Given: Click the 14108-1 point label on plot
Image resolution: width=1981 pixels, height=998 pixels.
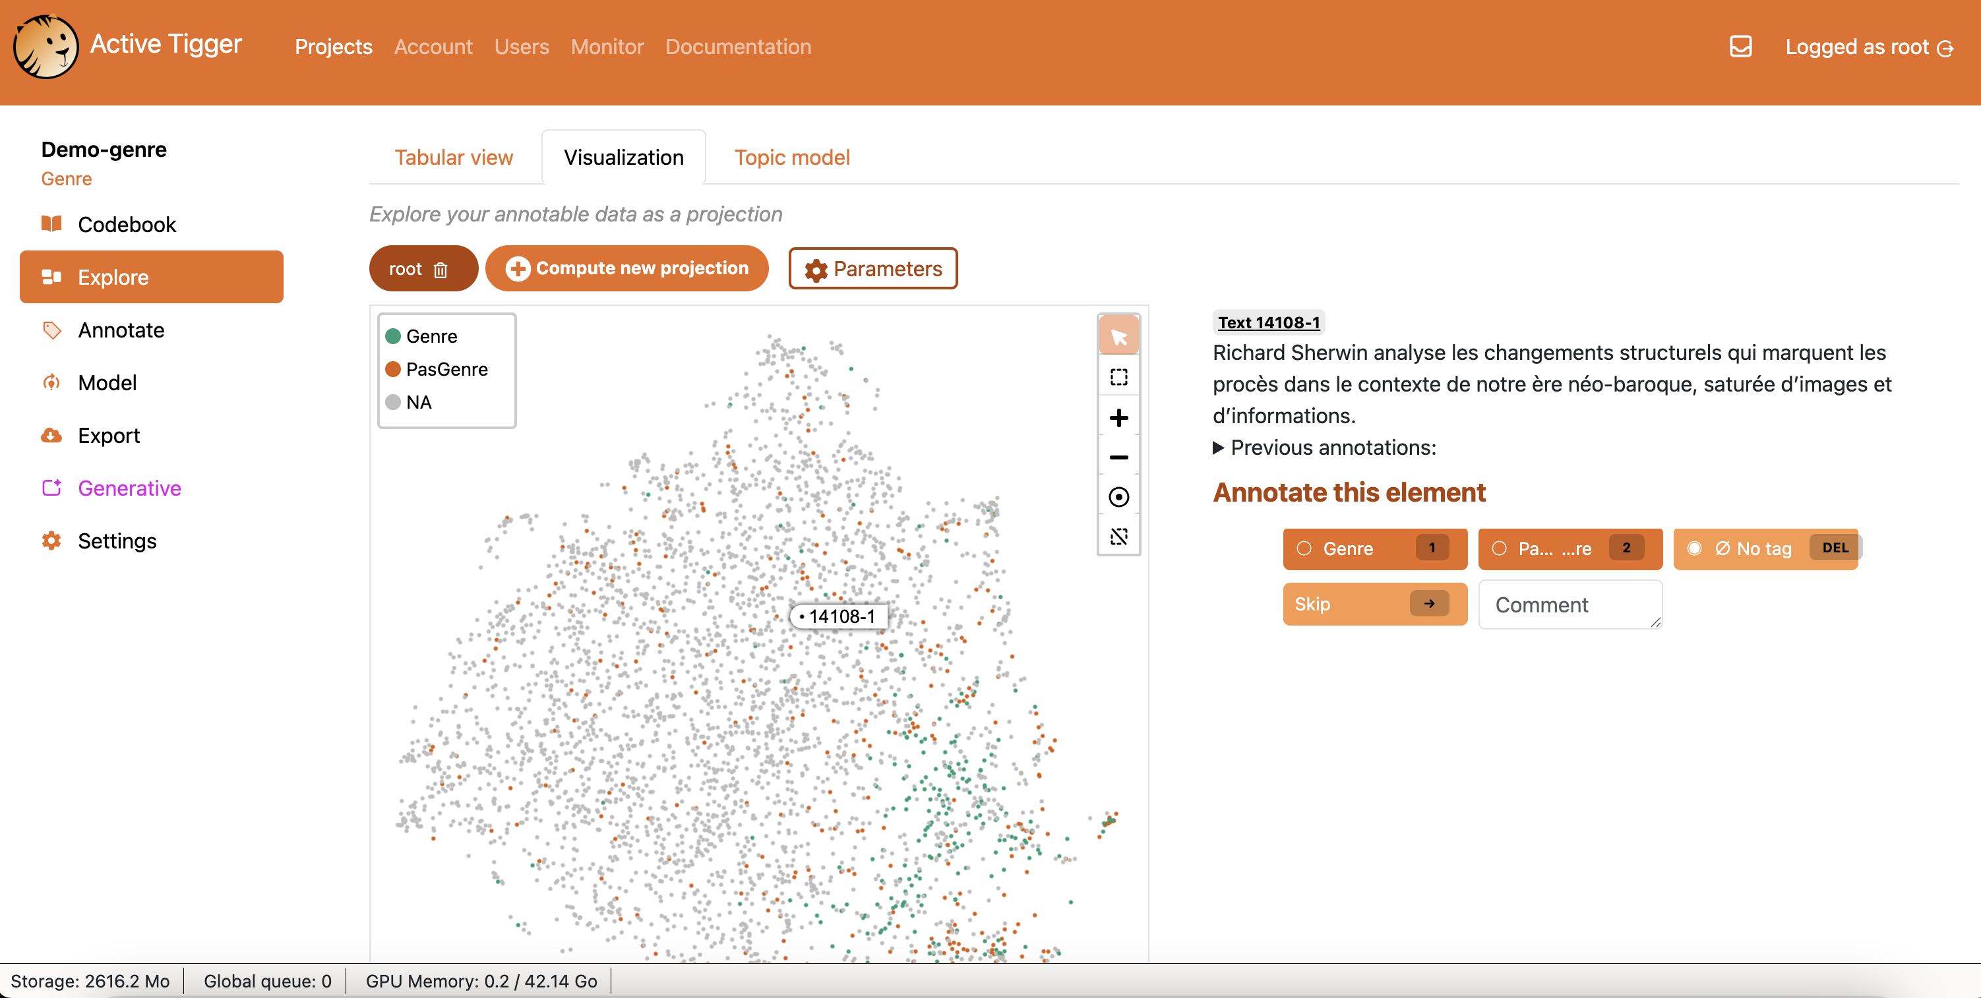Looking at the screenshot, I should (x=838, y=616).
